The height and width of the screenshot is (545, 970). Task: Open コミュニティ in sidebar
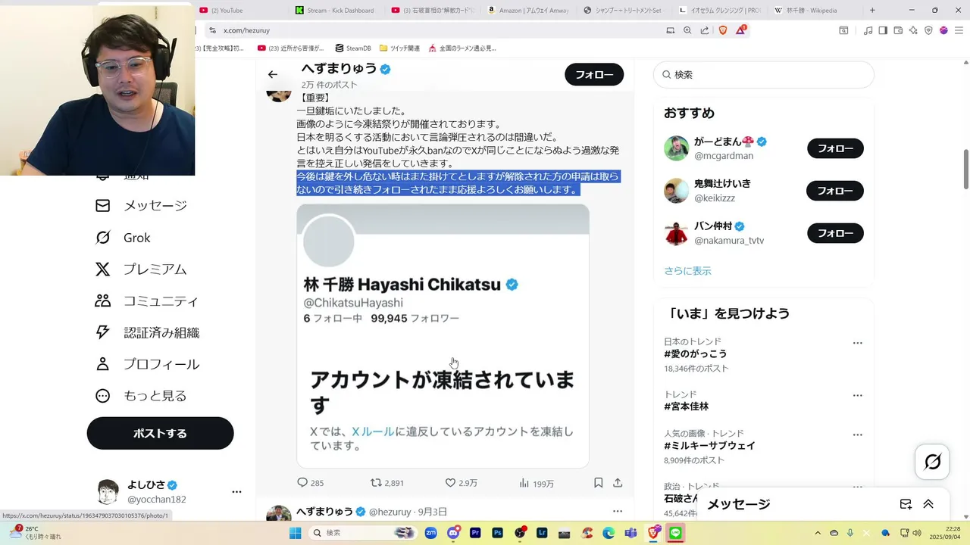146,301
